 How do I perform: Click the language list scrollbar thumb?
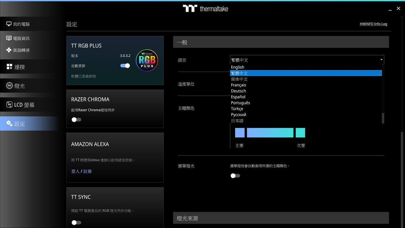383,118
